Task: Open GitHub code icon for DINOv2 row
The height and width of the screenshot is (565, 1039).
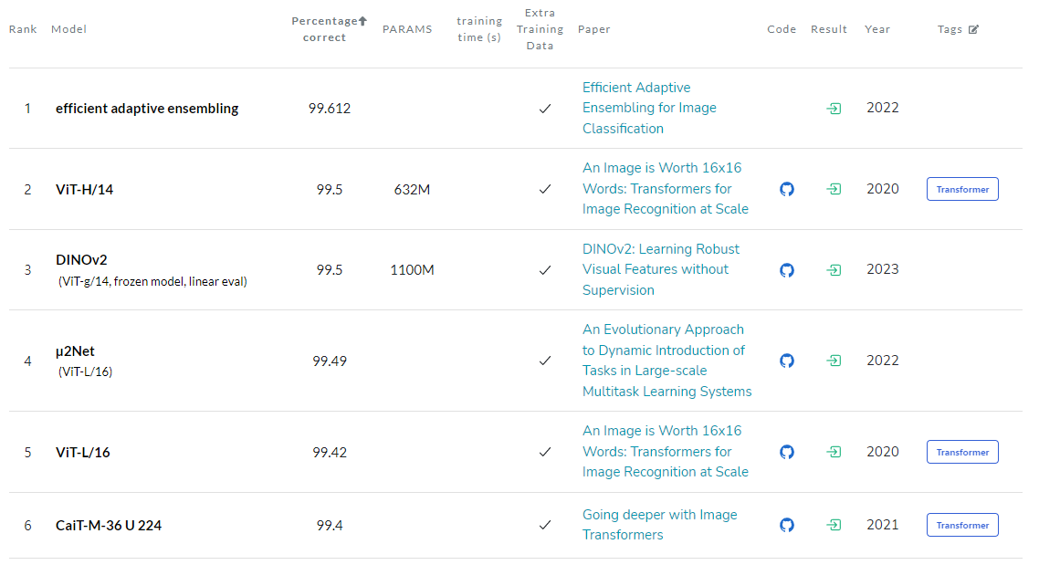Action: 786,270
